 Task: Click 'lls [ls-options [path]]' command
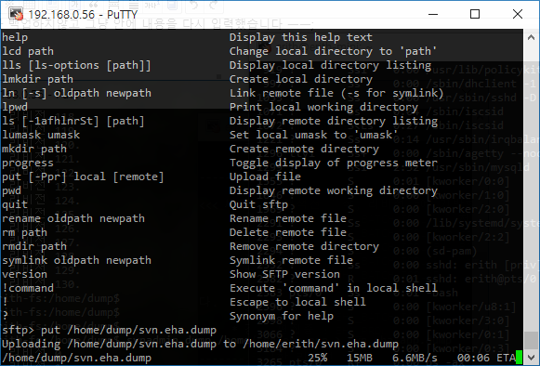pyautogui.click(x=76, y=65)
